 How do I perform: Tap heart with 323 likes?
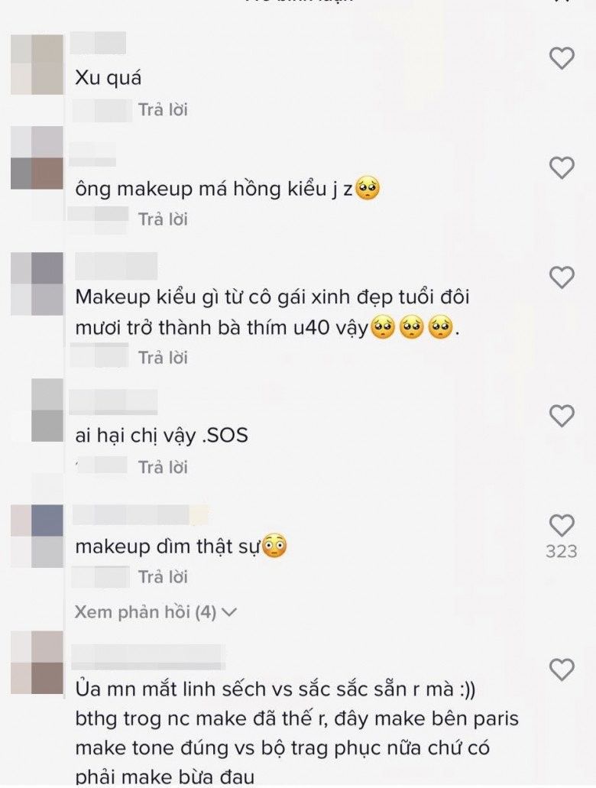[562, 525]
